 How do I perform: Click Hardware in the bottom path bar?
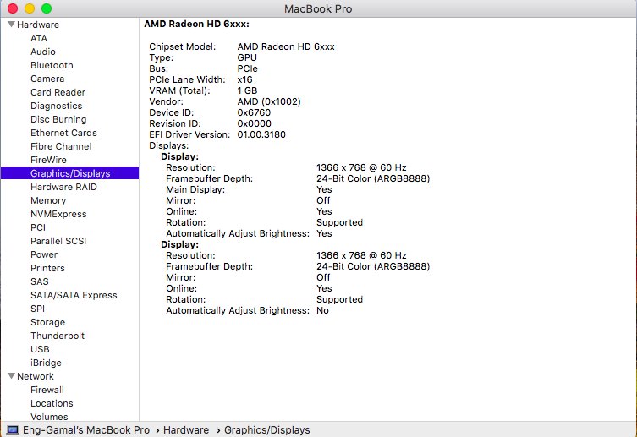(x=185, y=430)
